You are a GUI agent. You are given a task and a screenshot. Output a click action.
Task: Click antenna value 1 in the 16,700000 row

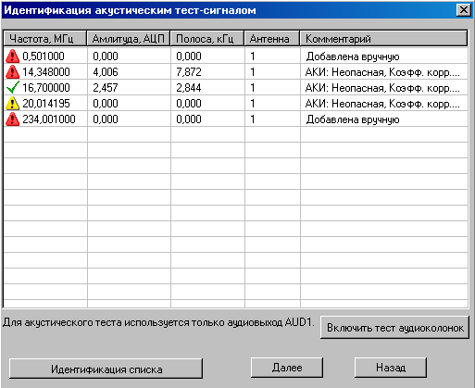point(253,88)
